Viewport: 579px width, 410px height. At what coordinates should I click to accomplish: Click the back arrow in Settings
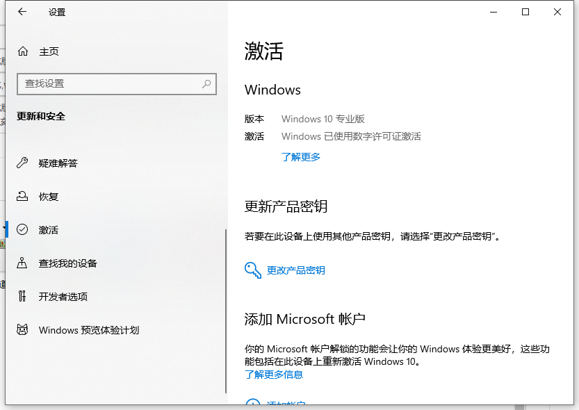(x=22, y=12)
